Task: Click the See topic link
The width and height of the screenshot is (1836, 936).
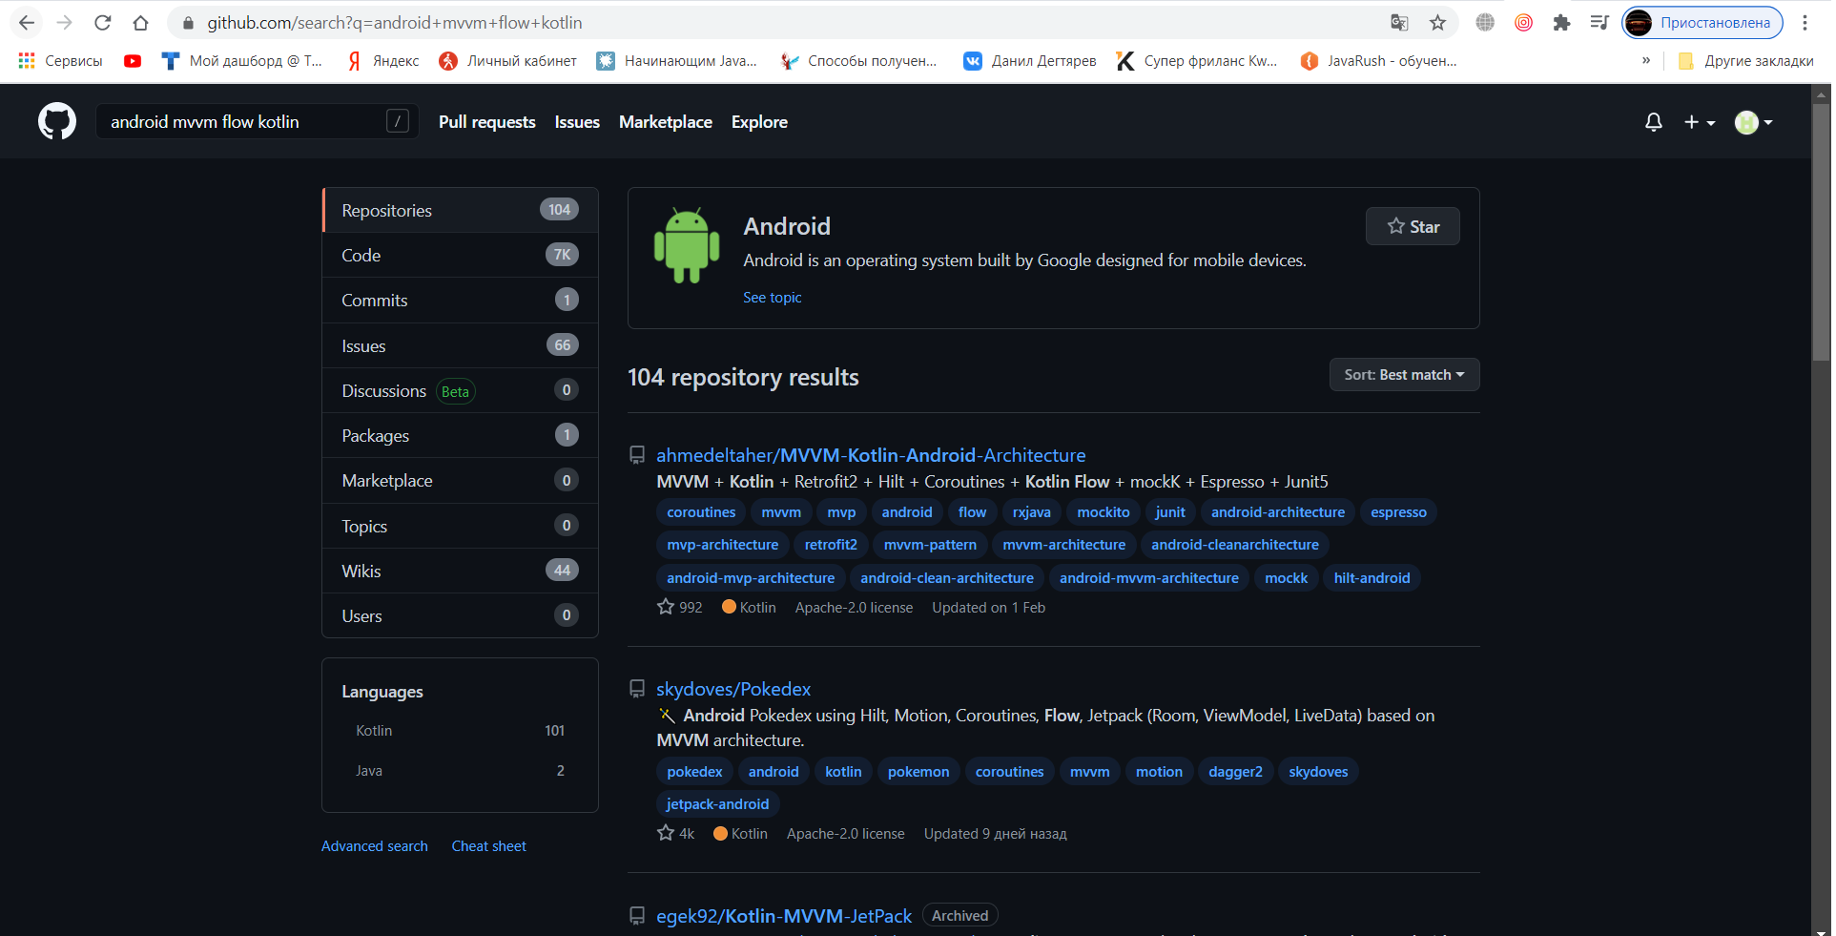Action: coord(773,298)
